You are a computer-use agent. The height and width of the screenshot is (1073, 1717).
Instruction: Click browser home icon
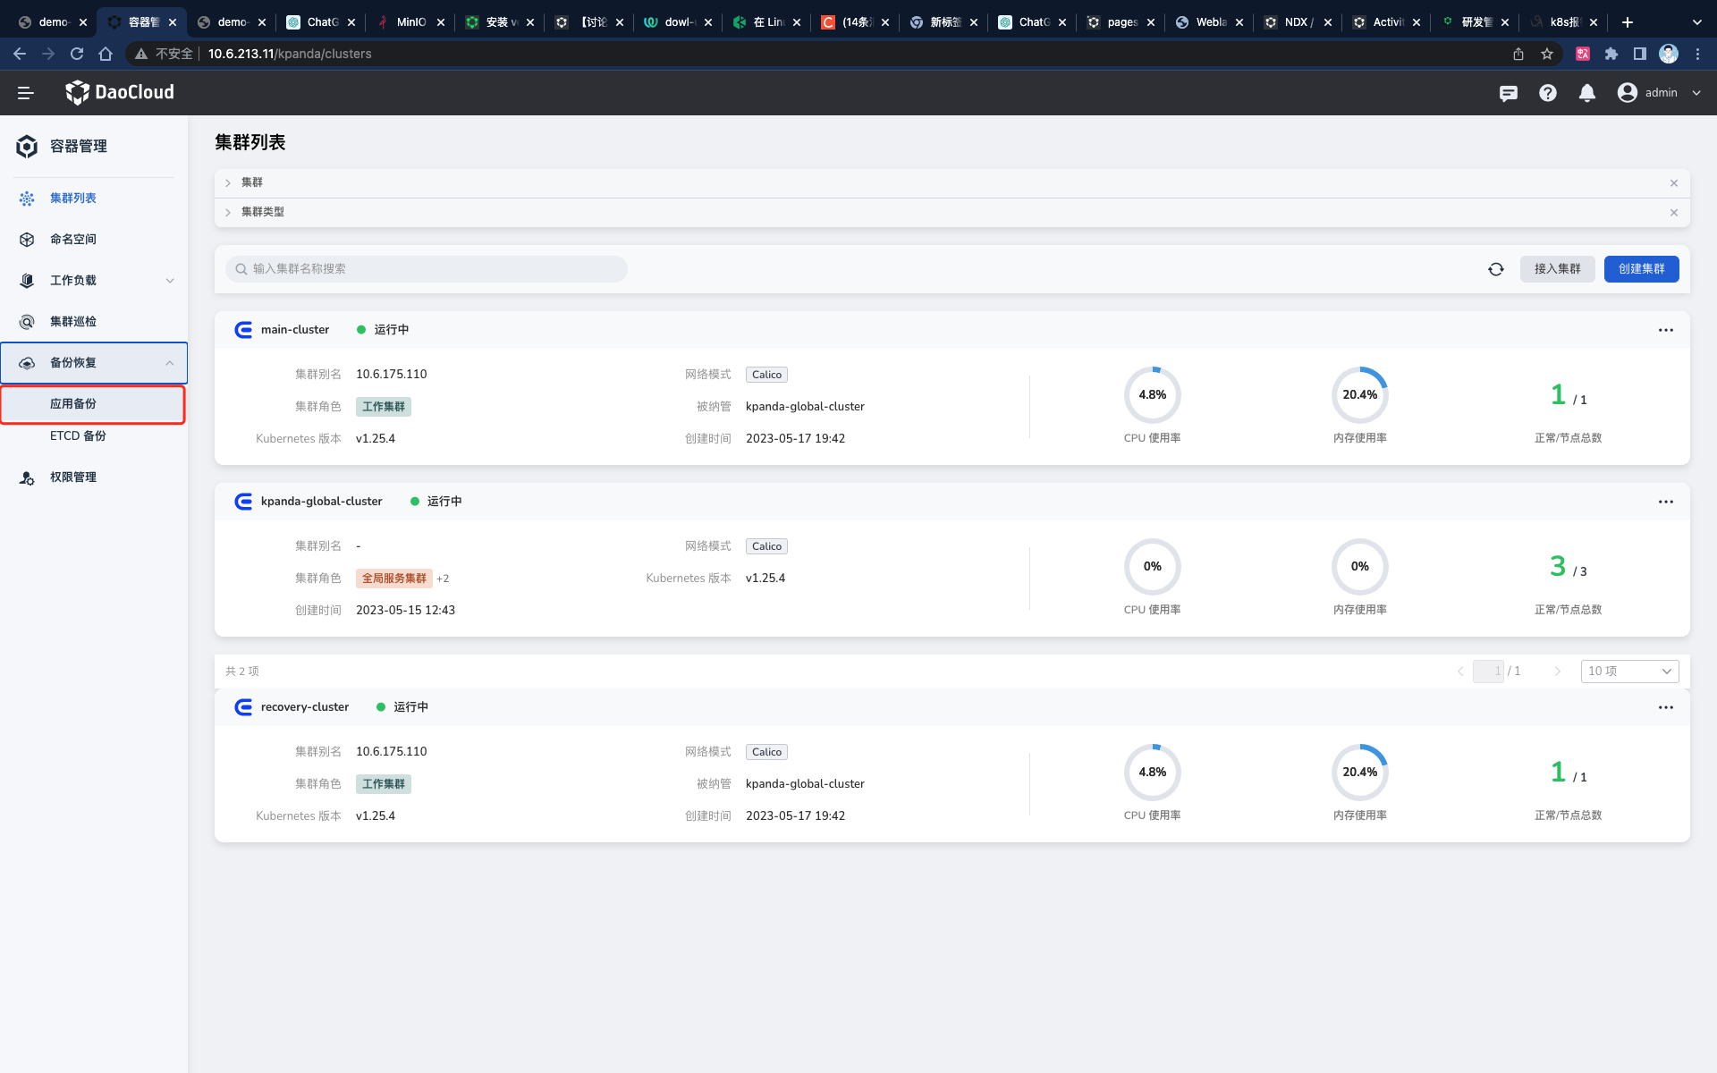106,54
